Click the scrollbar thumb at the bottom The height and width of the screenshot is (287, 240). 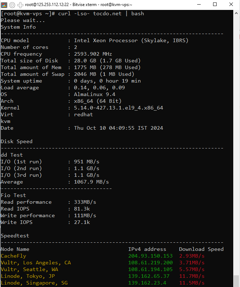coord(236,281)
